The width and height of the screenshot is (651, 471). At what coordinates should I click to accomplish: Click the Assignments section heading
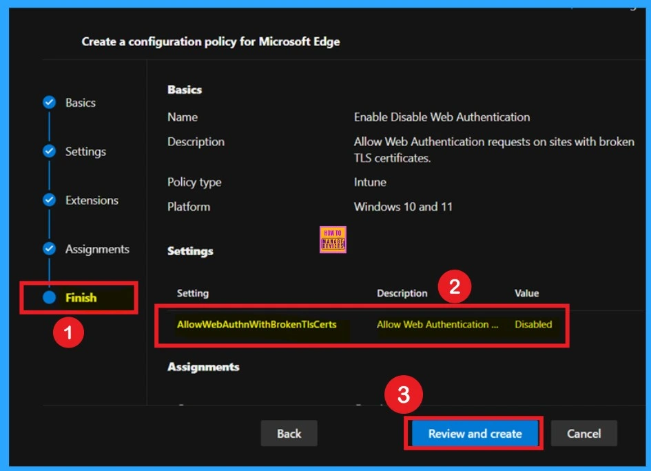(x=203, y=367)
